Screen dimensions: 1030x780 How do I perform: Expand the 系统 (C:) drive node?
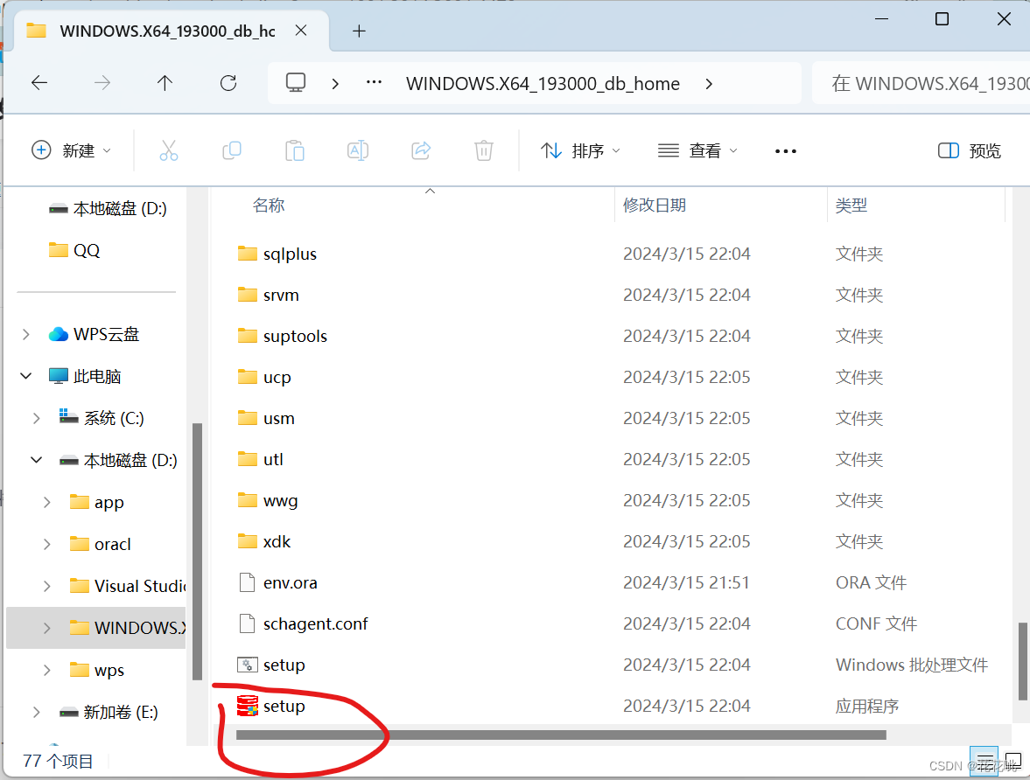[x=37, y=418]
